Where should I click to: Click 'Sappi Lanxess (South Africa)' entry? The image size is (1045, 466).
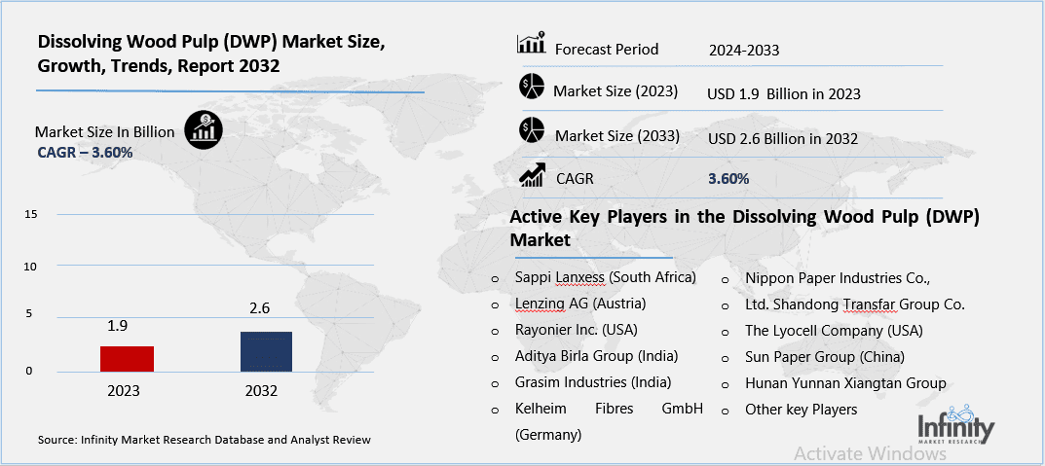[x=605, y=277]
